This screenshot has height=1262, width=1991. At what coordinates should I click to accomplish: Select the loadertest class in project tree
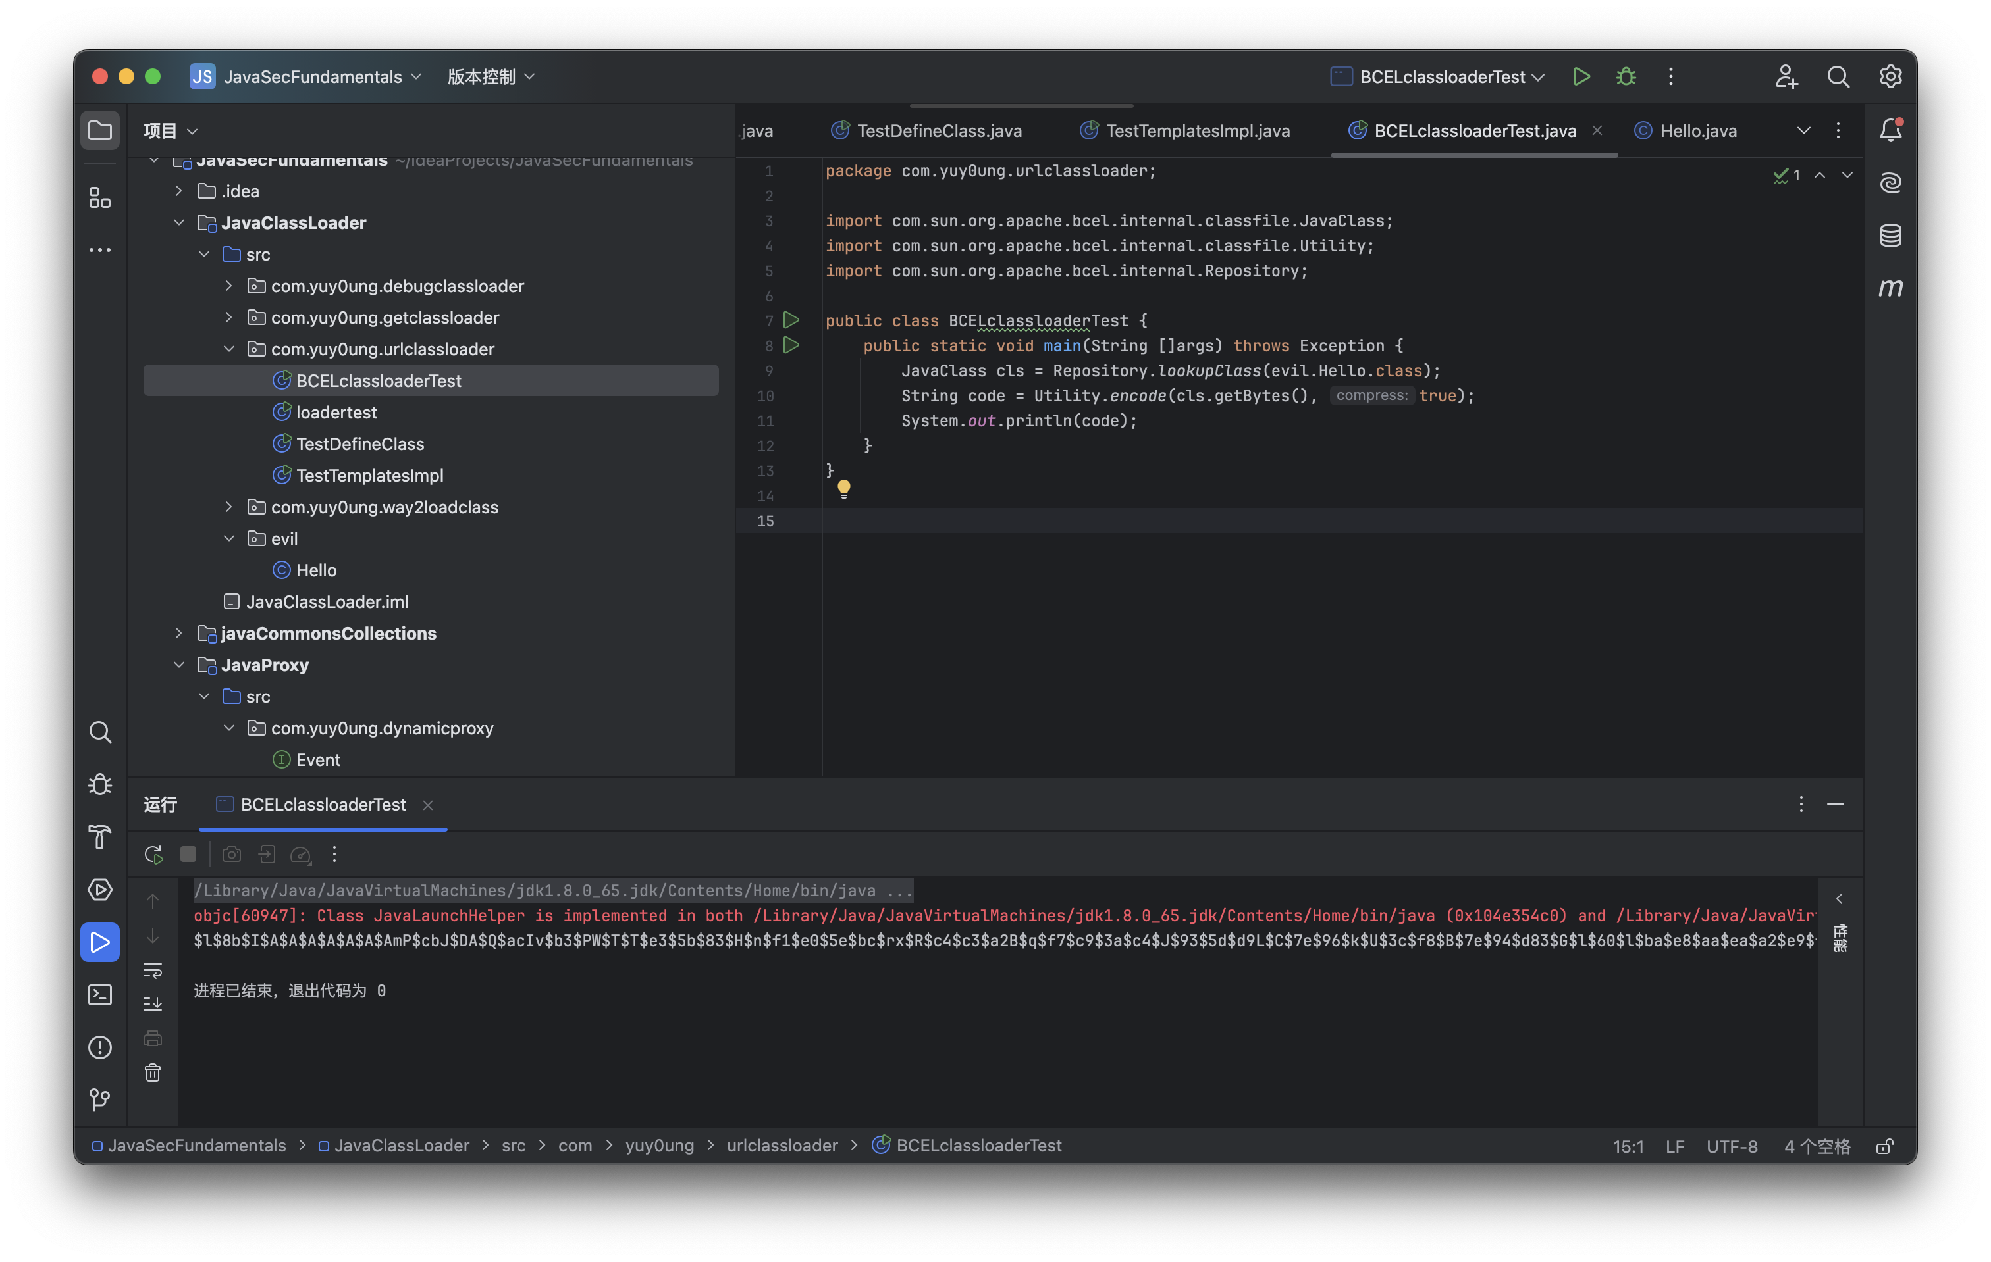point(336,413)
